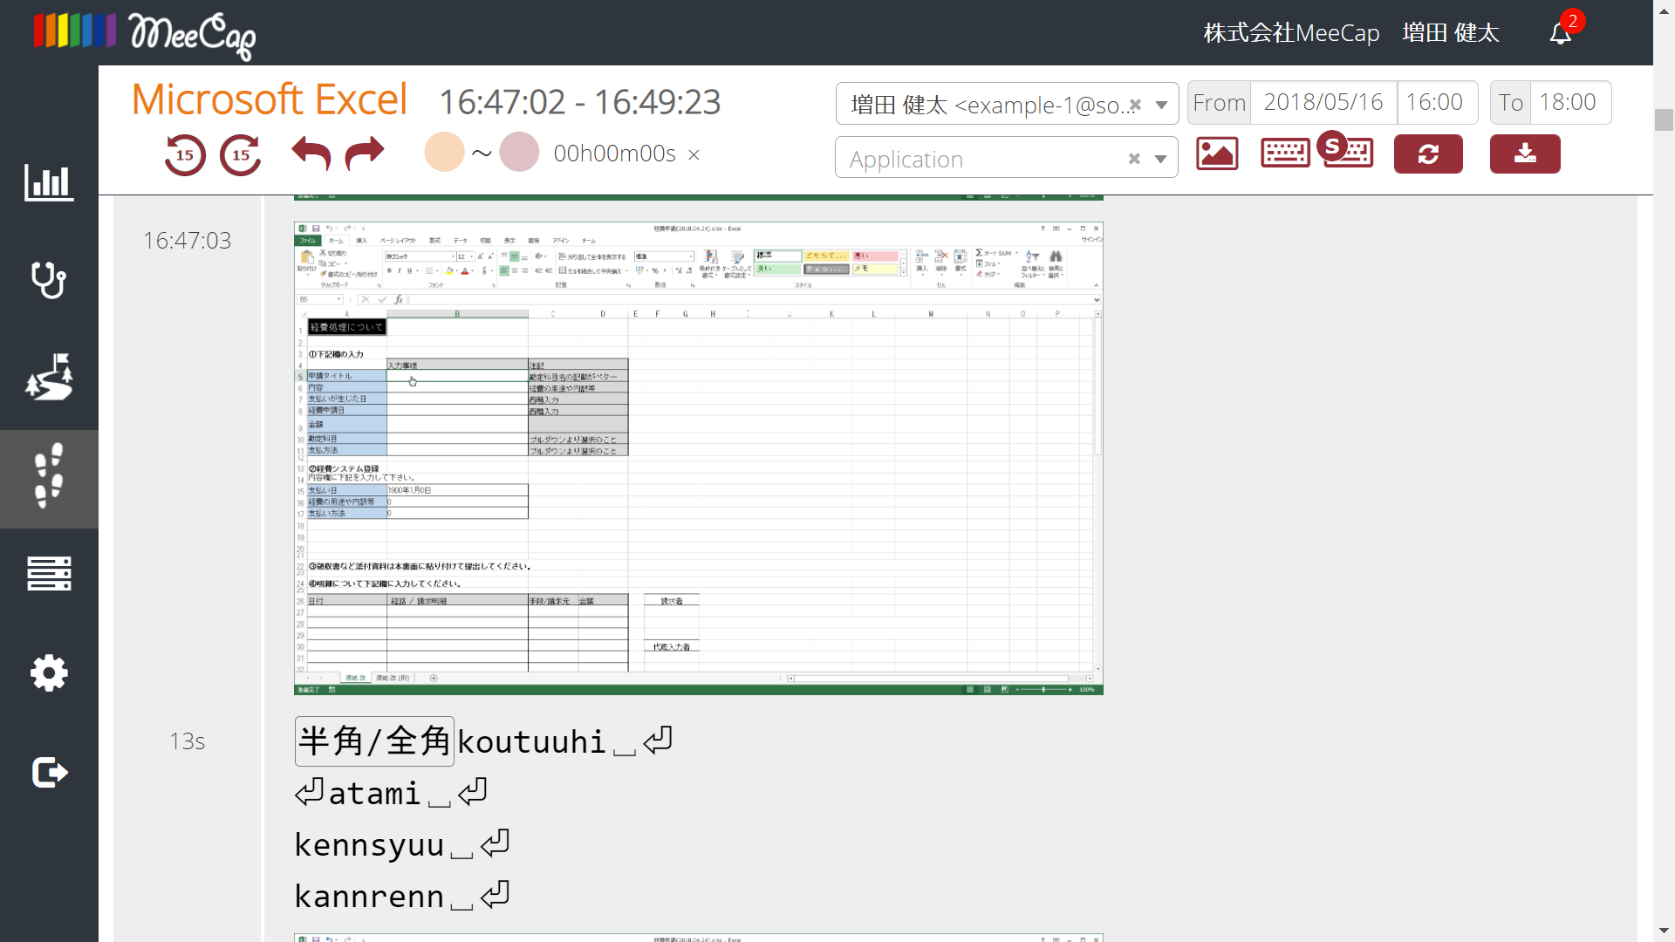
Task: Toggle the keyboard input view icon
Action: click(x=1285, y=154)
